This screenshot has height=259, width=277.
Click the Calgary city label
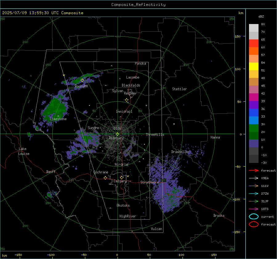pos(120,181)
